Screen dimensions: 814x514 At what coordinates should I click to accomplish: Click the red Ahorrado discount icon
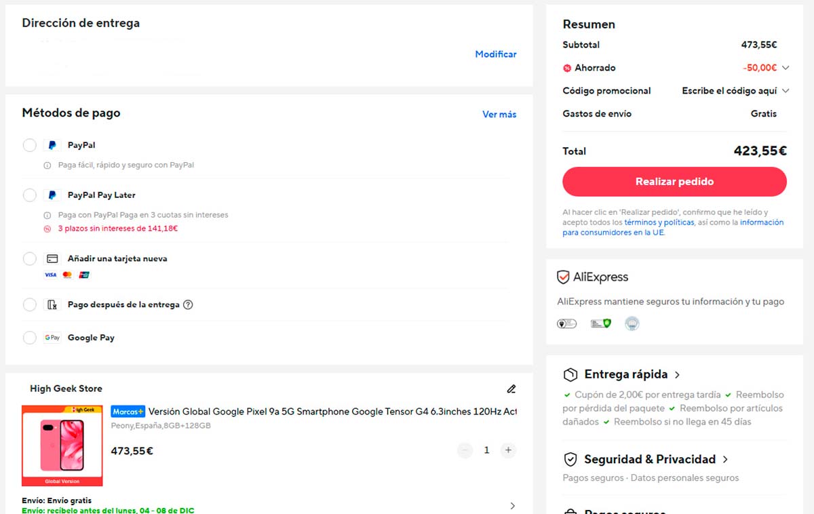pyautogui.click(x=567, y=68)
